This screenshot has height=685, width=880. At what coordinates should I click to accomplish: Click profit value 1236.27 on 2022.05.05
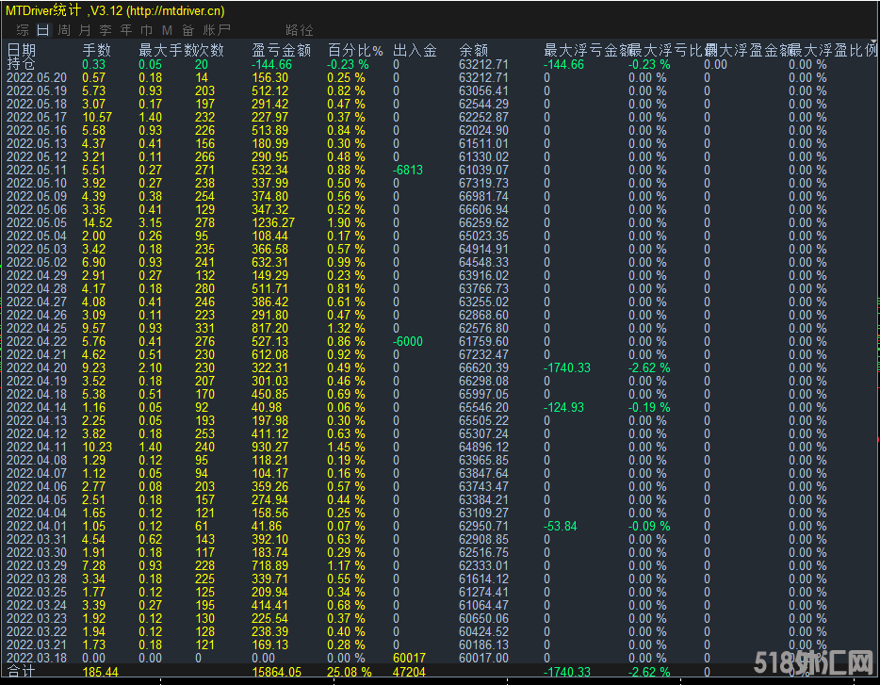pos(272,223)
